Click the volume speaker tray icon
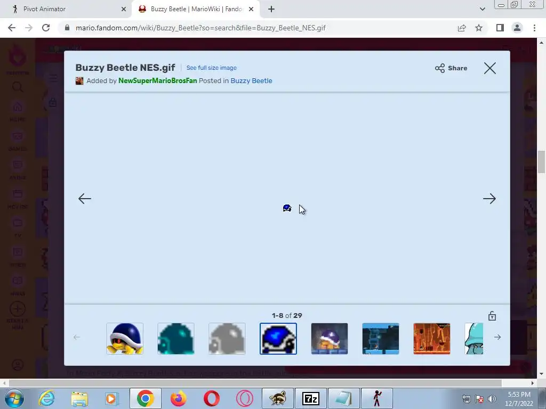Screen dimensions: 546x409 pyautogui.click(x=492, y=398)
